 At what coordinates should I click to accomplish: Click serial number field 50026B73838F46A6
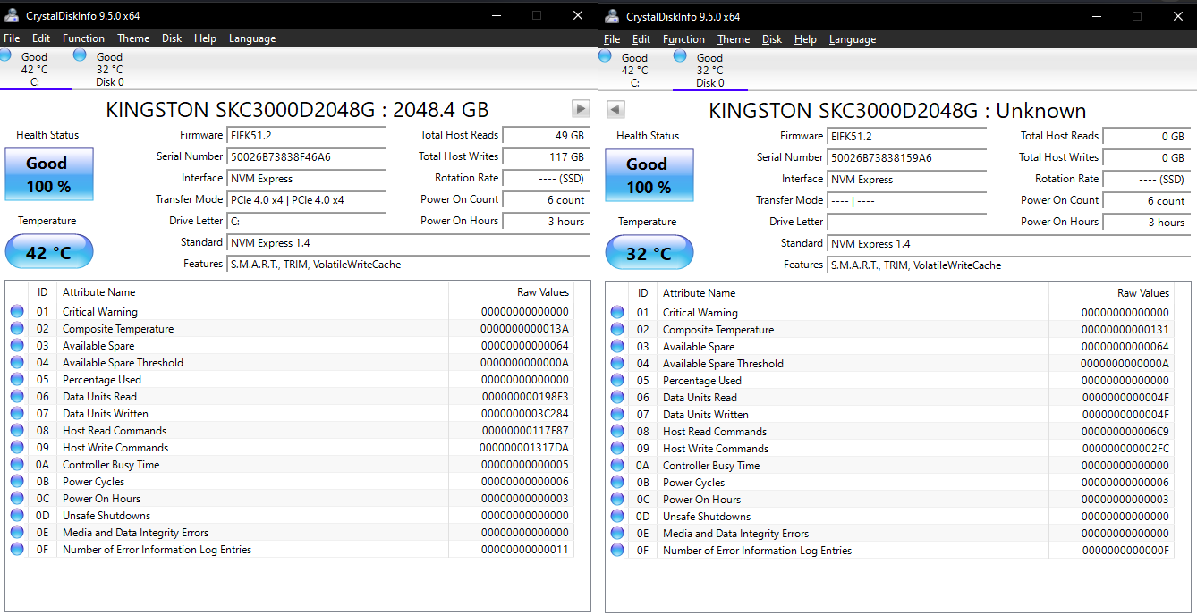pyautogui.click(x=307, y=156)
